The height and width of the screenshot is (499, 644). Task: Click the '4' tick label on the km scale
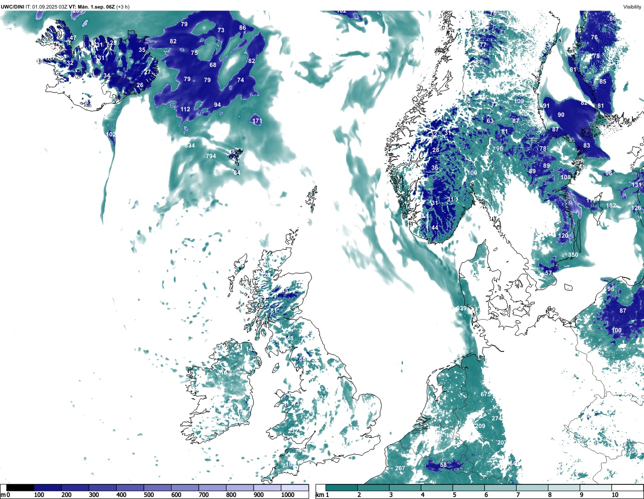423,495
